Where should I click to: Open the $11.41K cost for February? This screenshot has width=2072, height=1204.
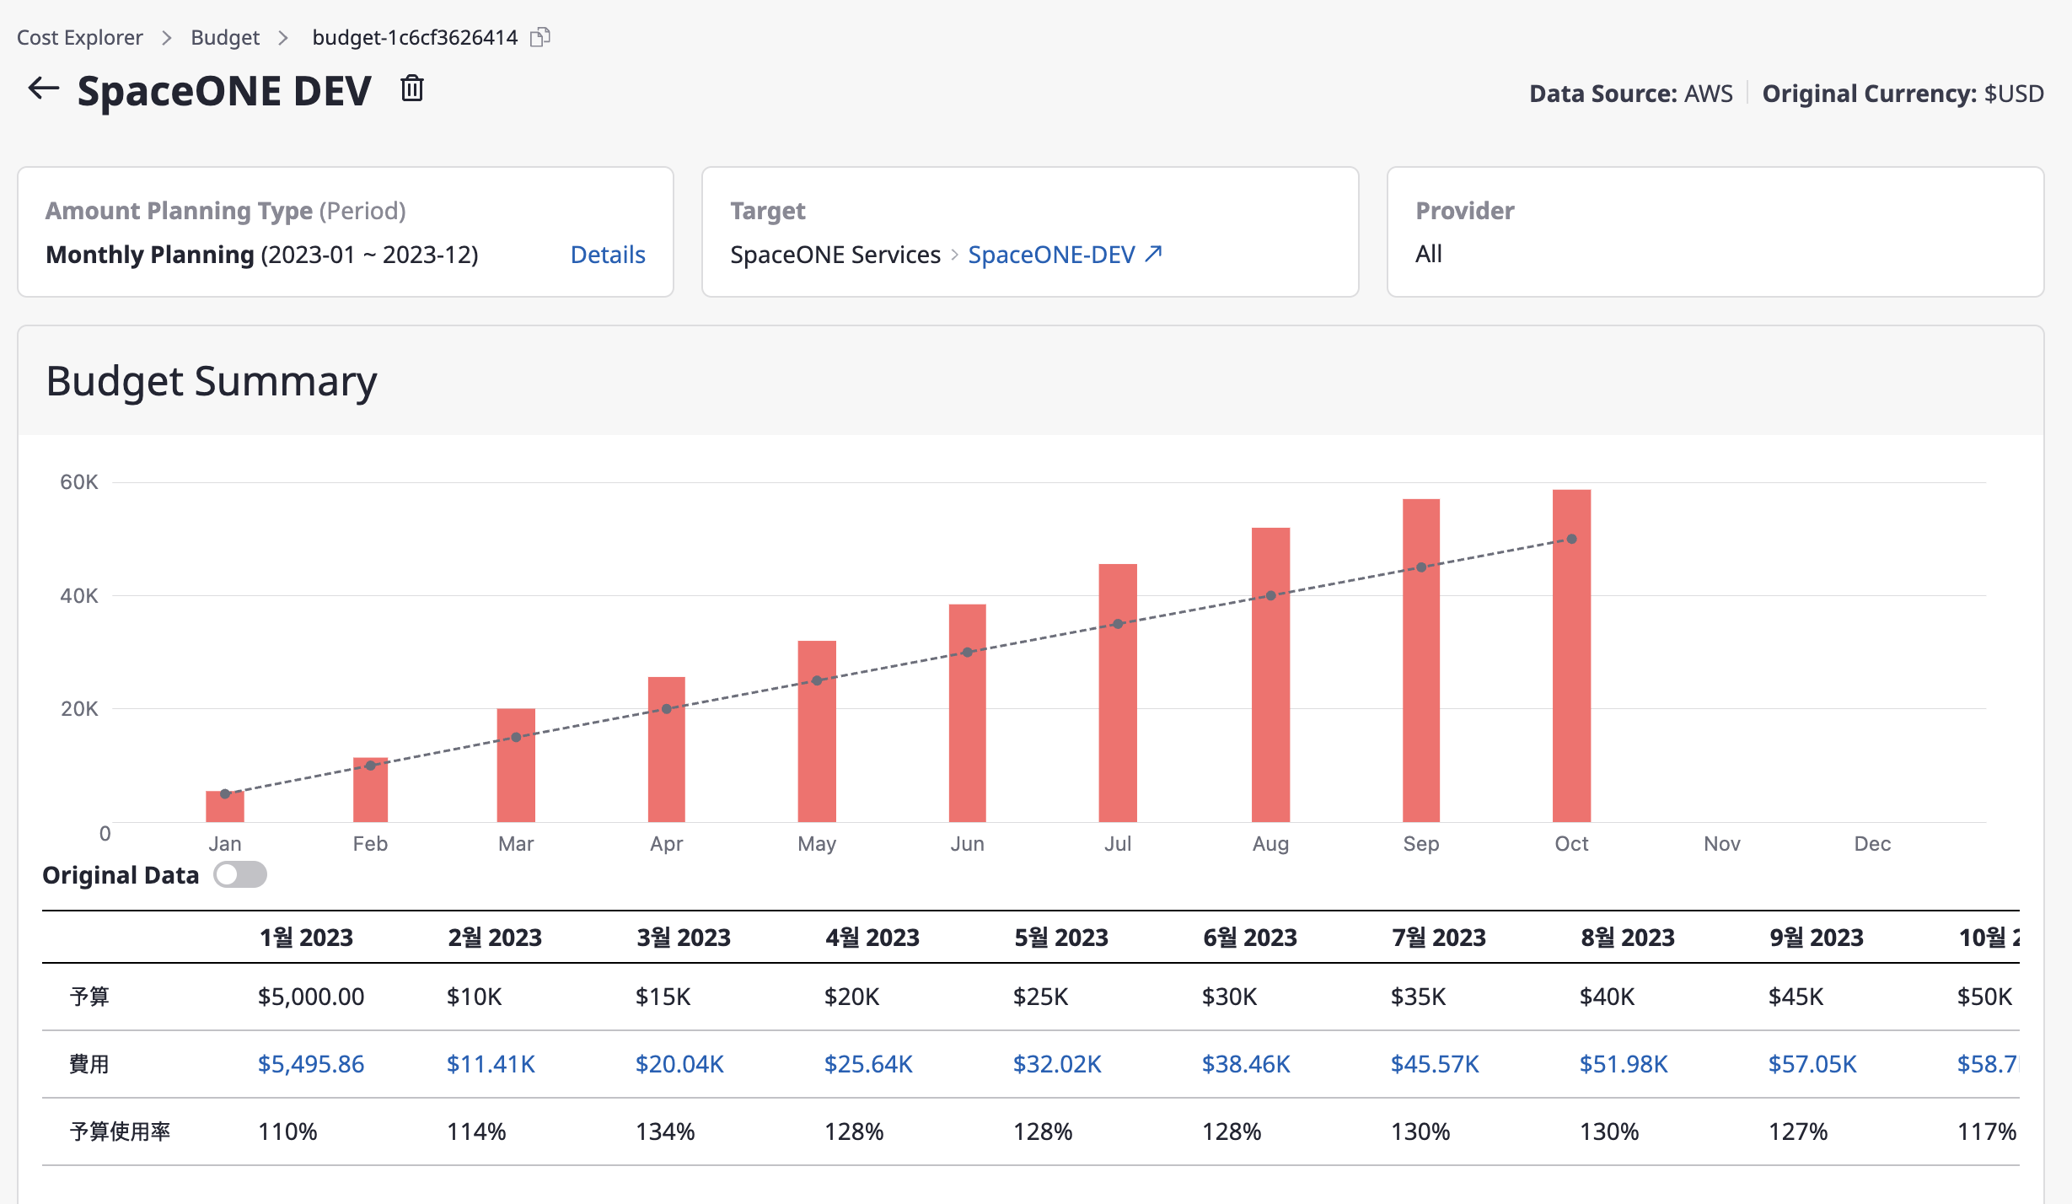coord(491,1064)
